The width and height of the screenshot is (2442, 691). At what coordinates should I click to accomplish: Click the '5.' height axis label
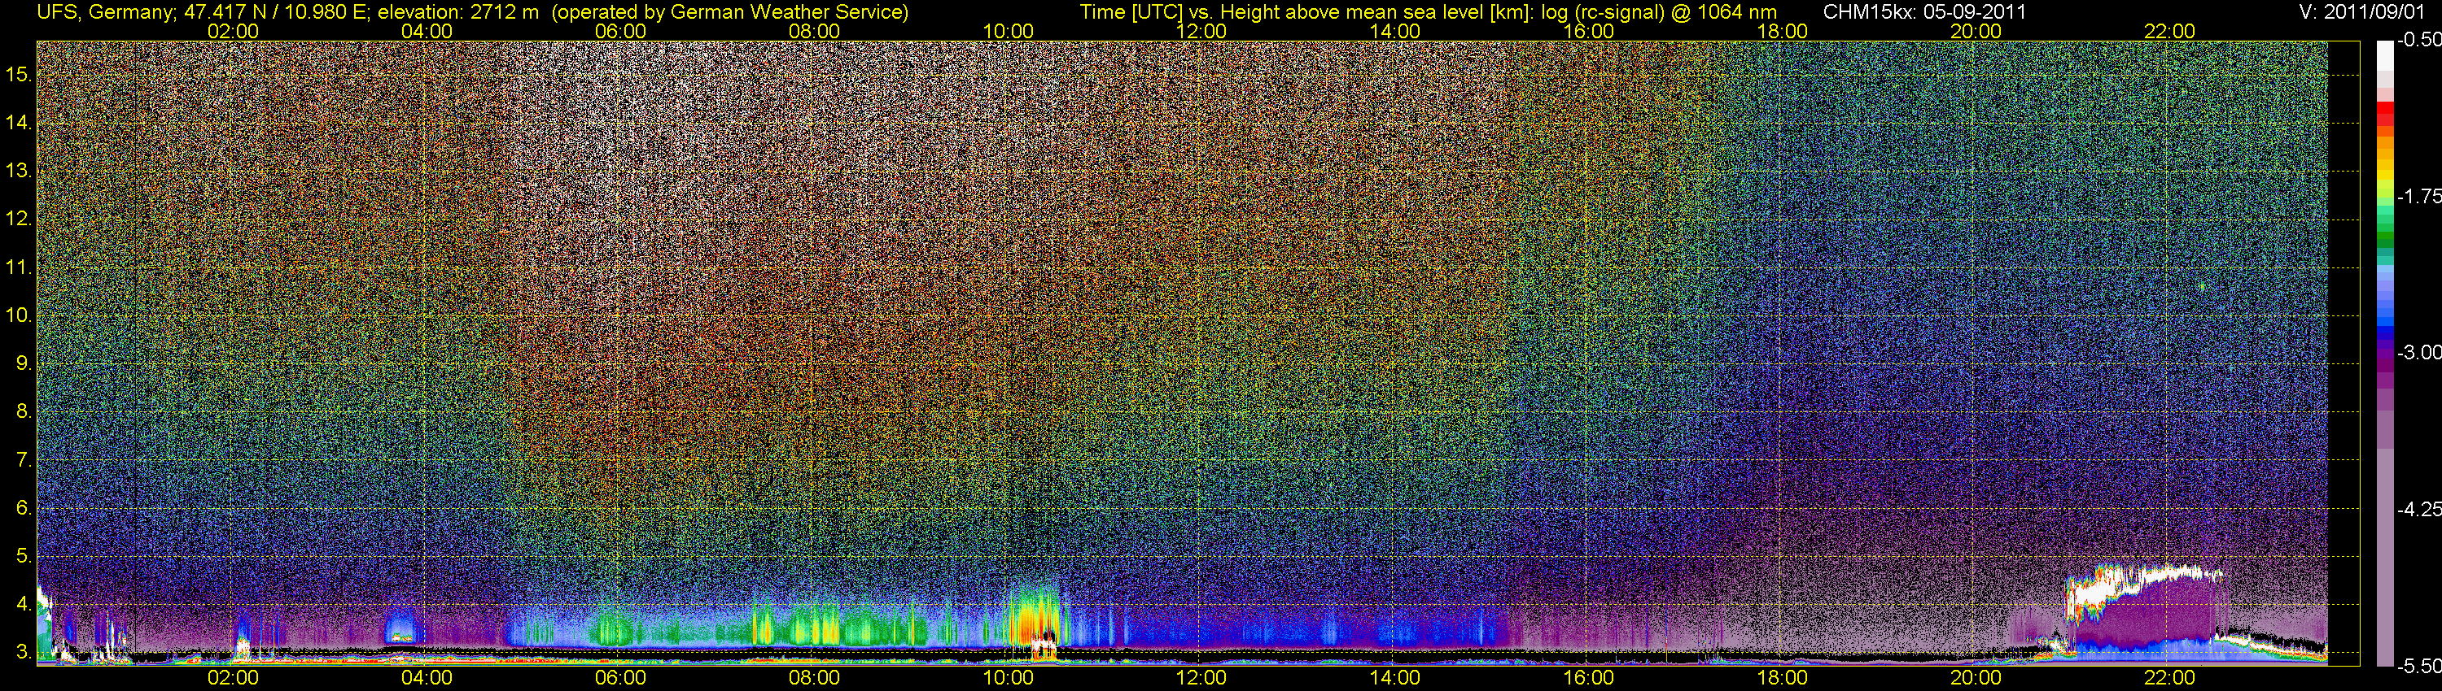coord(24,557)
